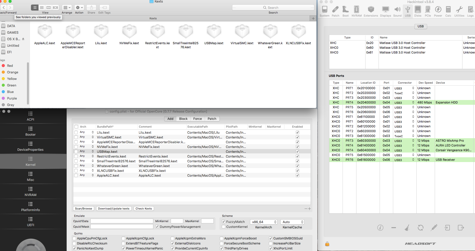
Task: Select the Disks icon in Hackintool
Action: coord(418,11)
